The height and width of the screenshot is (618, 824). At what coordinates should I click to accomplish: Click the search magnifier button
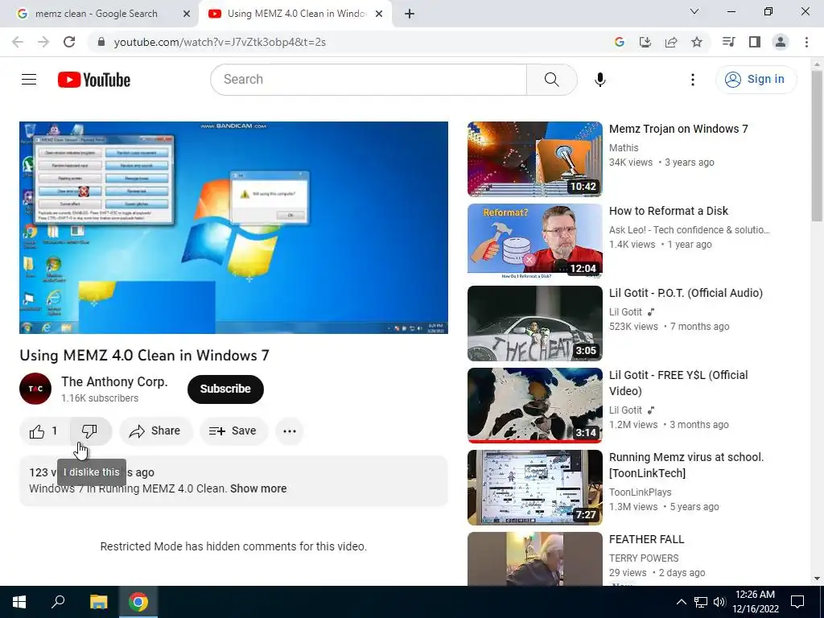552,80
